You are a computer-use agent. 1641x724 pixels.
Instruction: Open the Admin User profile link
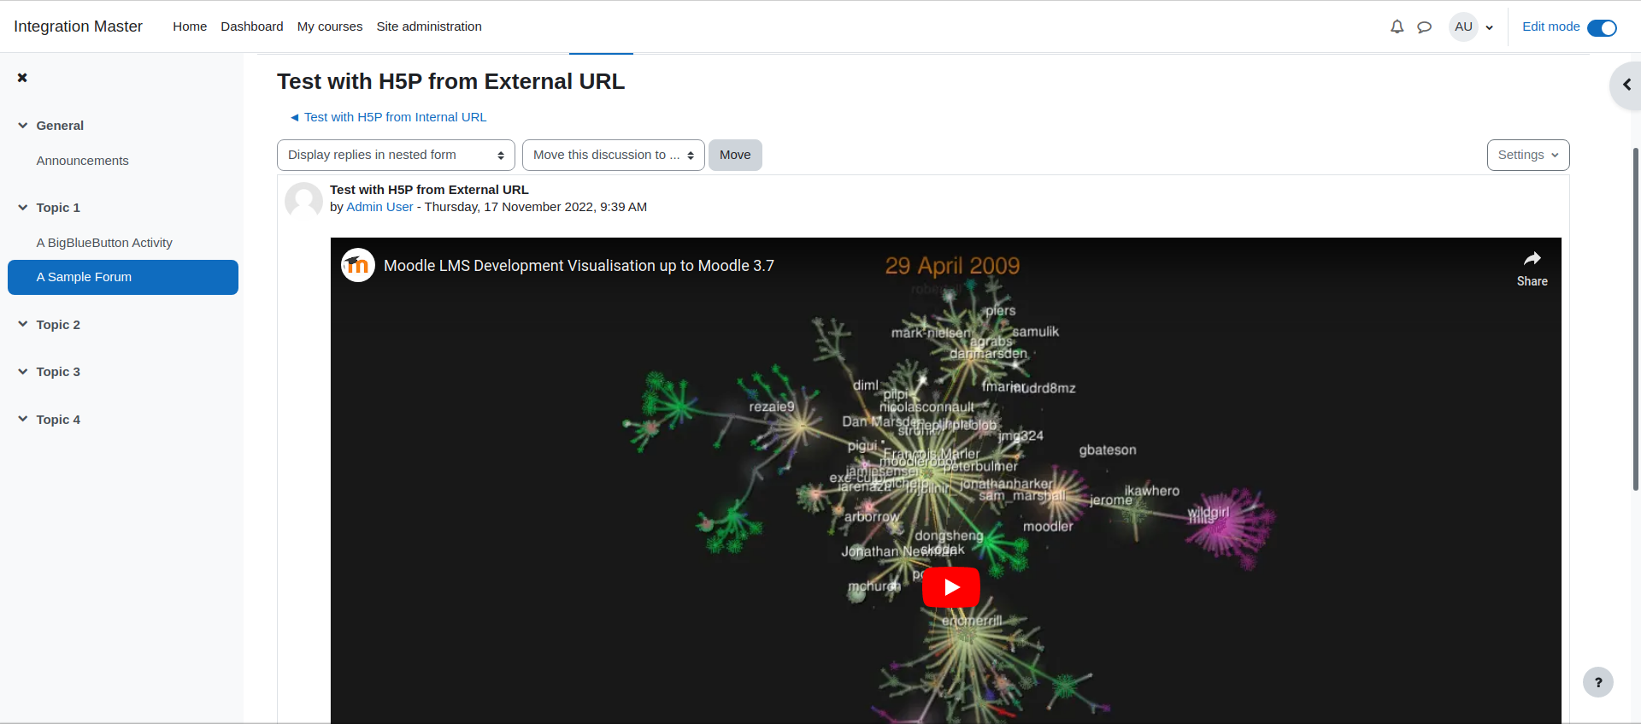coord(379,207)
